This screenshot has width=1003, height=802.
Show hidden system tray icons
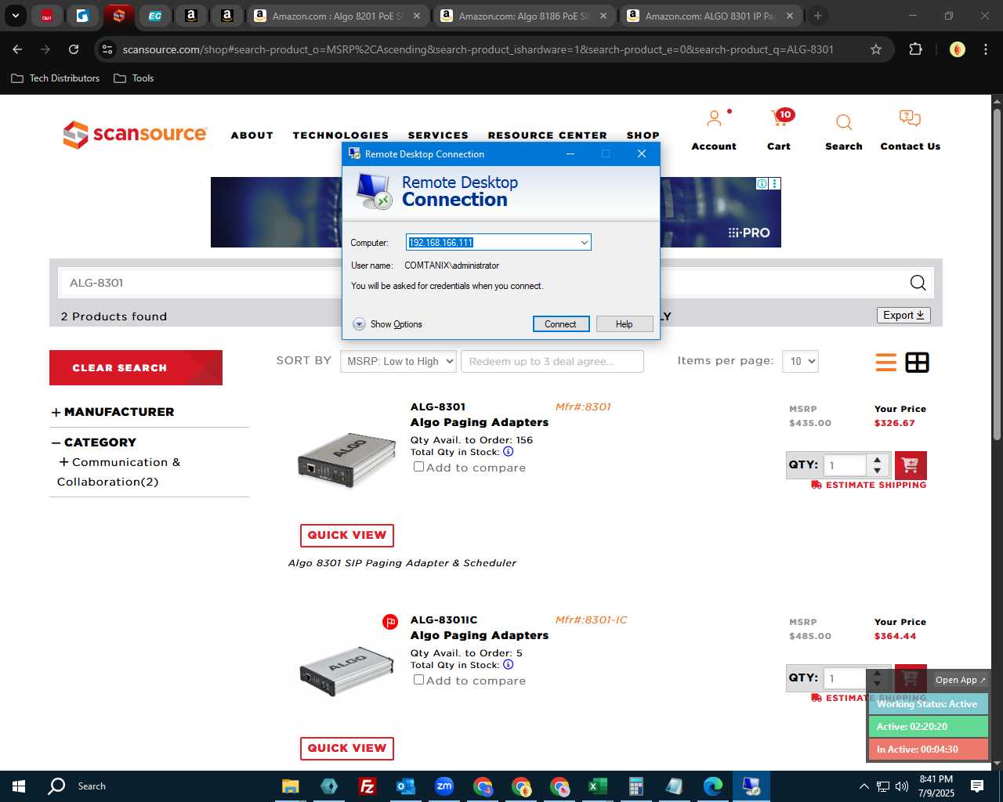pyautogui.click(x=864, y=786)
